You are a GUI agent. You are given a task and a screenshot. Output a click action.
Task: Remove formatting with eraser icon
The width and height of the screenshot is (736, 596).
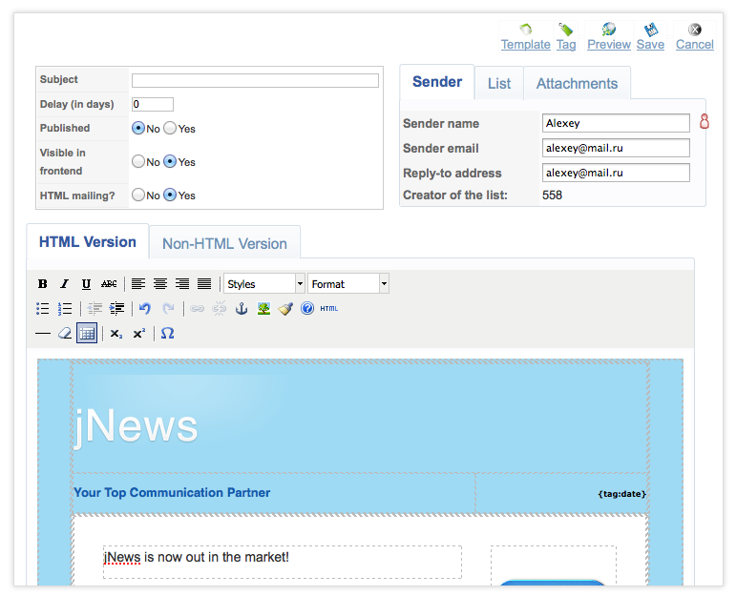pyautogui.click(x=65, y=334)
